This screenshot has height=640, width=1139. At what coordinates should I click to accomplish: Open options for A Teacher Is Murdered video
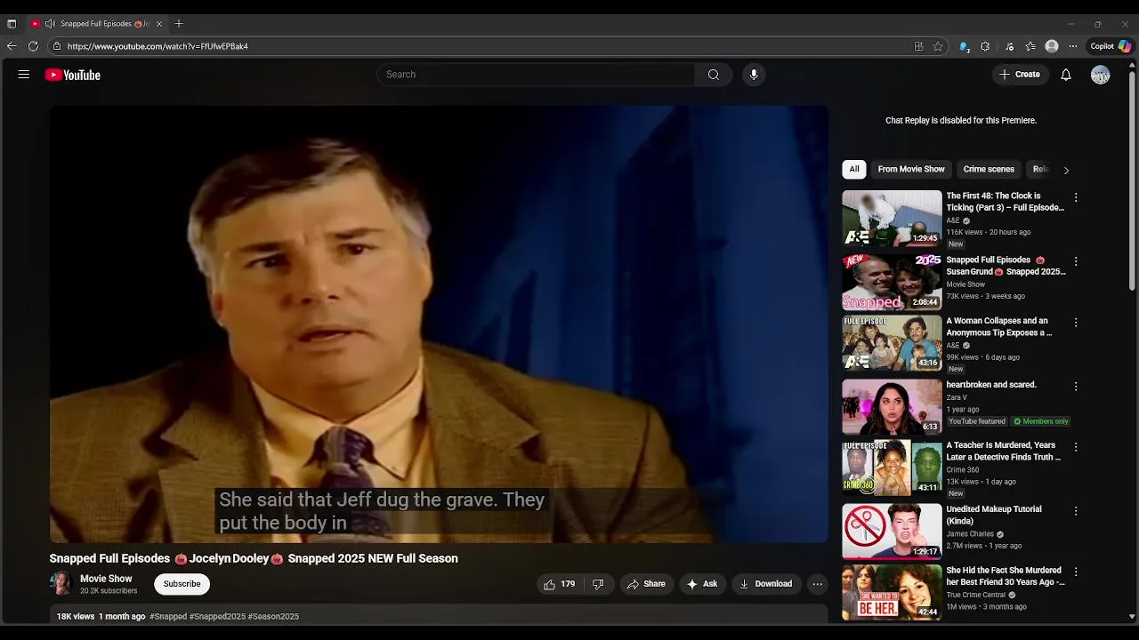tap(1076, 447)
